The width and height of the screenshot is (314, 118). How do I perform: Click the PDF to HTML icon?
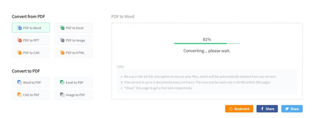tap(62, 53)
